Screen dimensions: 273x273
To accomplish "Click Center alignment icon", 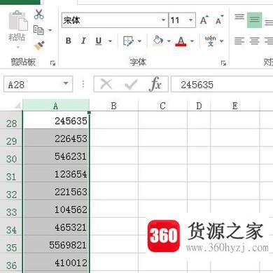I will pos(254,41).
